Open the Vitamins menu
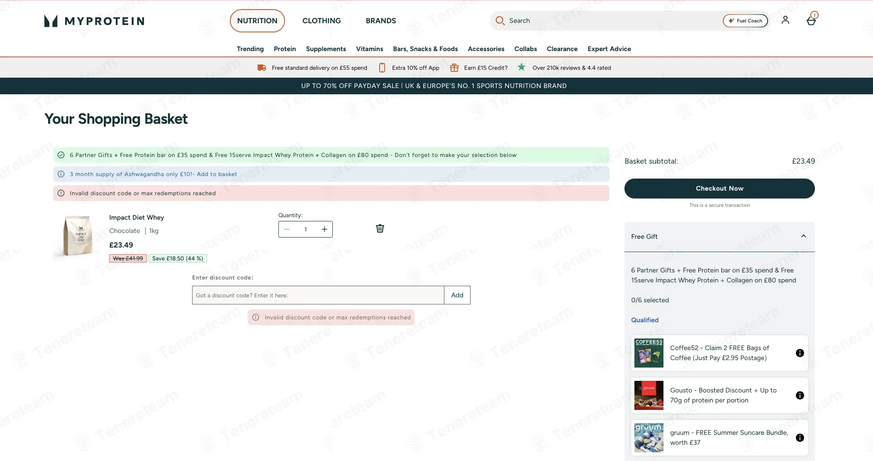 [369, 49]
